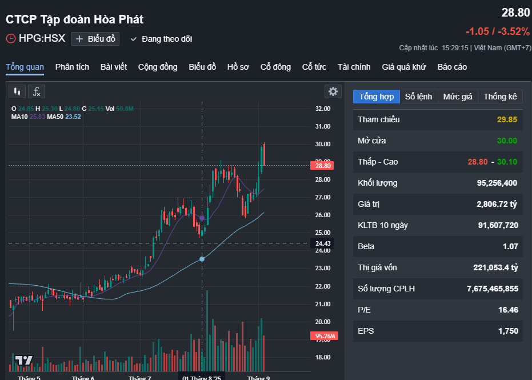This screenshot has width=532, height=380.
Task: Open the Mức giá tab
Action: click(458, 97)
